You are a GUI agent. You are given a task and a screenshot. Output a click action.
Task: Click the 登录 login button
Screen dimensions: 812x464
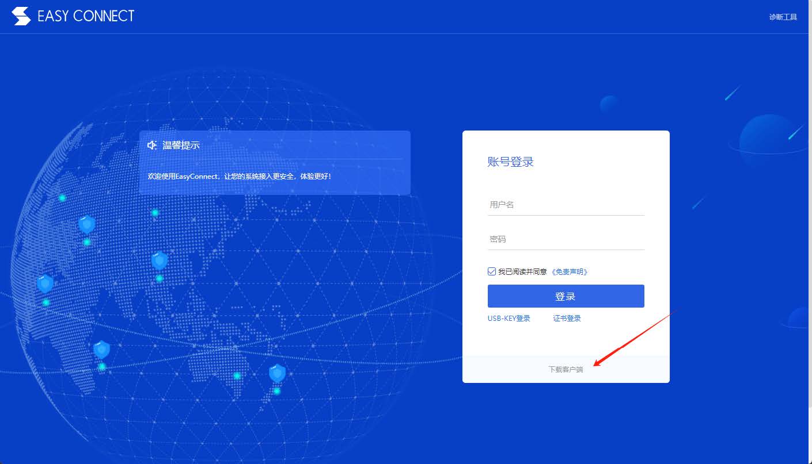[x=566, y=296]
